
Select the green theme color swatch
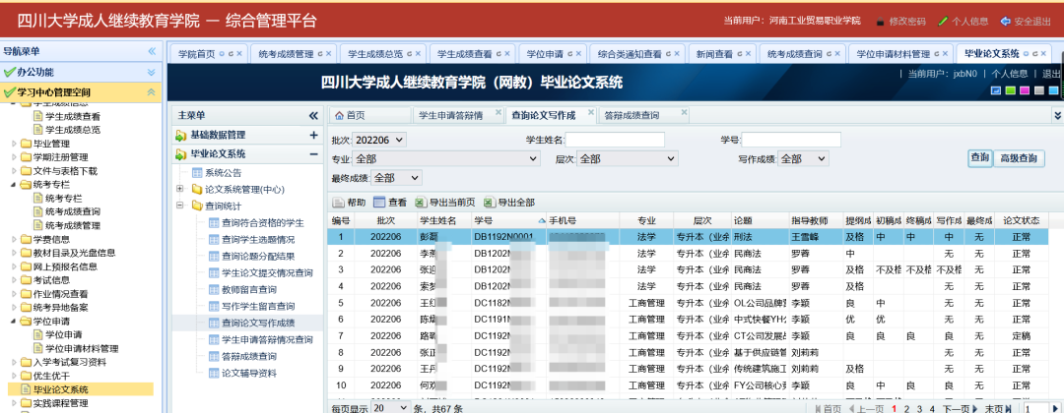(1009, 90)
